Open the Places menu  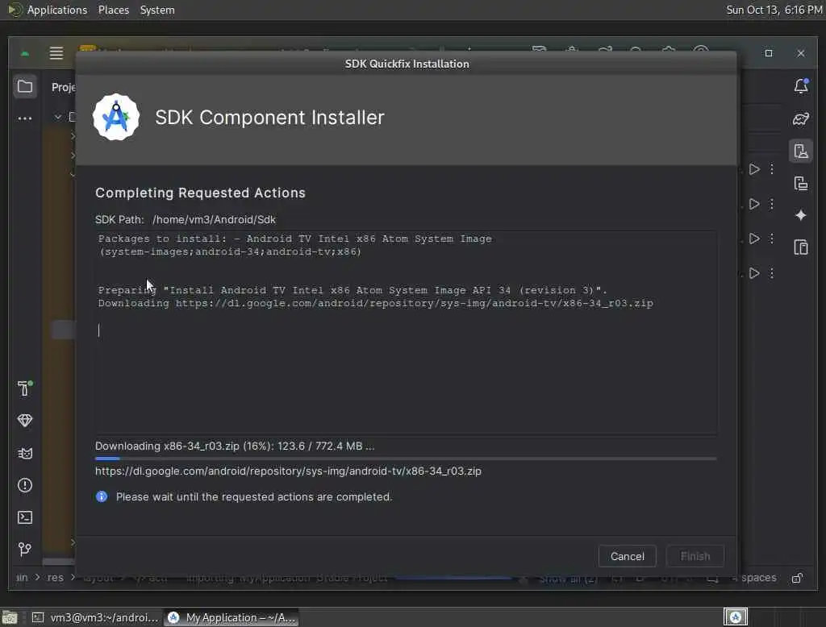113,10
